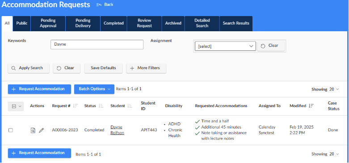Click top Request Accommodation button
Viewport: 349px width, 163px height.
39,89
